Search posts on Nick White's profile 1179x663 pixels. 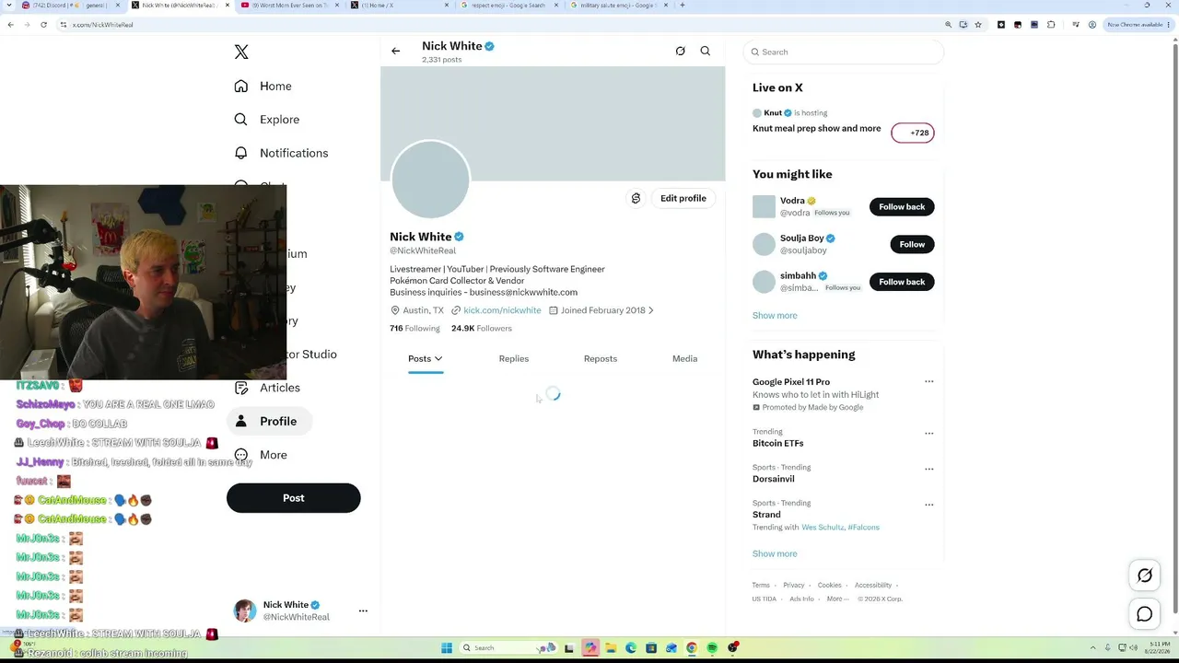pos(706,52)
